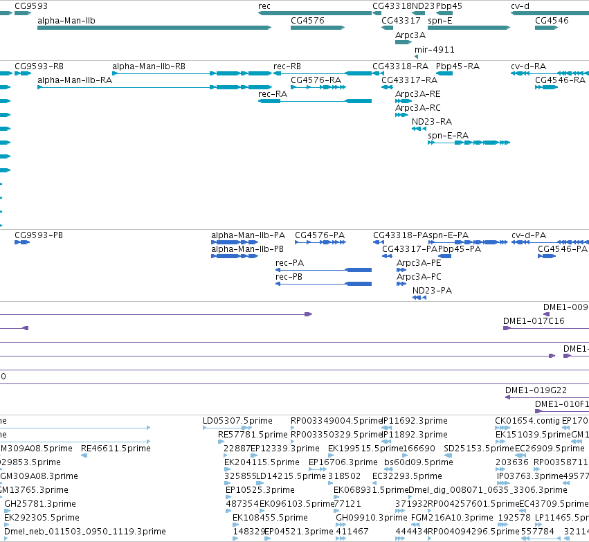This screenshot has height=542, width=589.
Task: Click protein spn-E-PA
Action: (448, 235)
